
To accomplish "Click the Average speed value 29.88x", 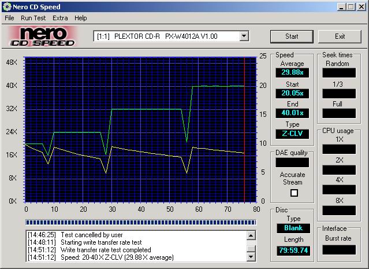I will 292,72.
